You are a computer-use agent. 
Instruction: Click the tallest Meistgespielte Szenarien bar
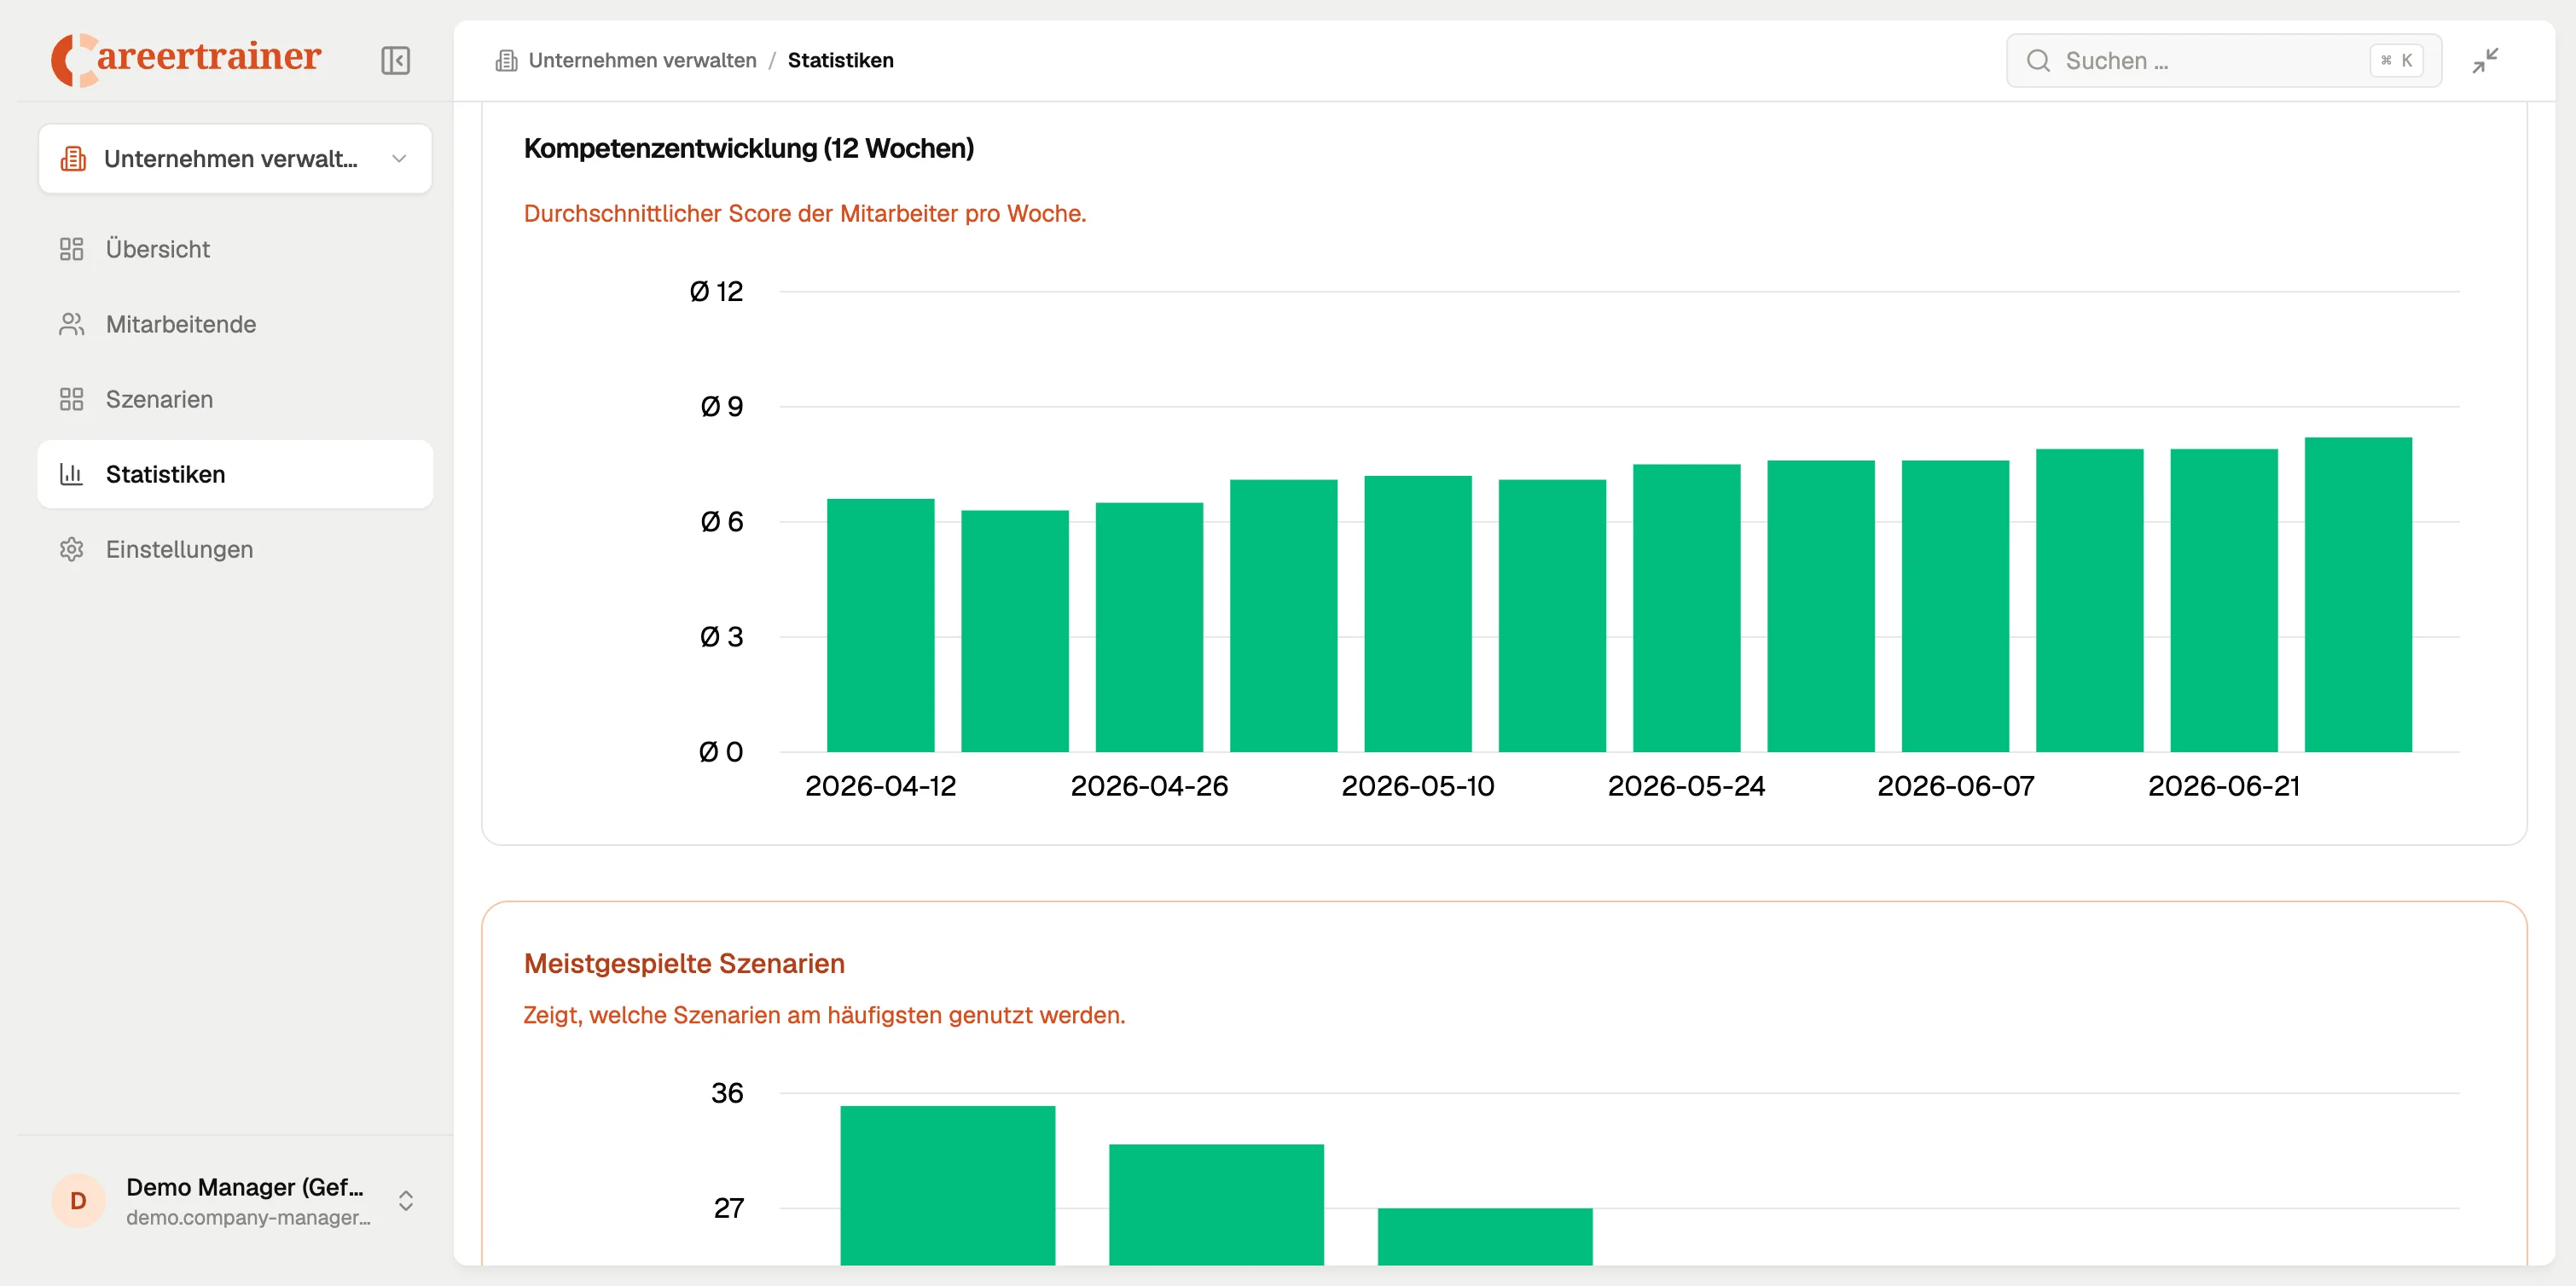[947, 1185]
